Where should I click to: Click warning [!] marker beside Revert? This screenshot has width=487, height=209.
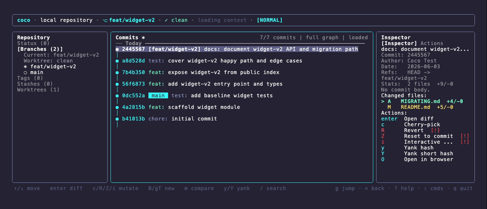(435, 130)
